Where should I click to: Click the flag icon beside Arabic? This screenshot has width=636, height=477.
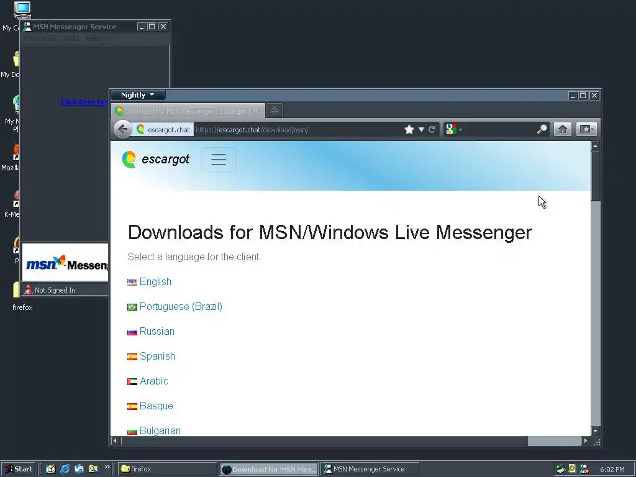coord(132,382)
